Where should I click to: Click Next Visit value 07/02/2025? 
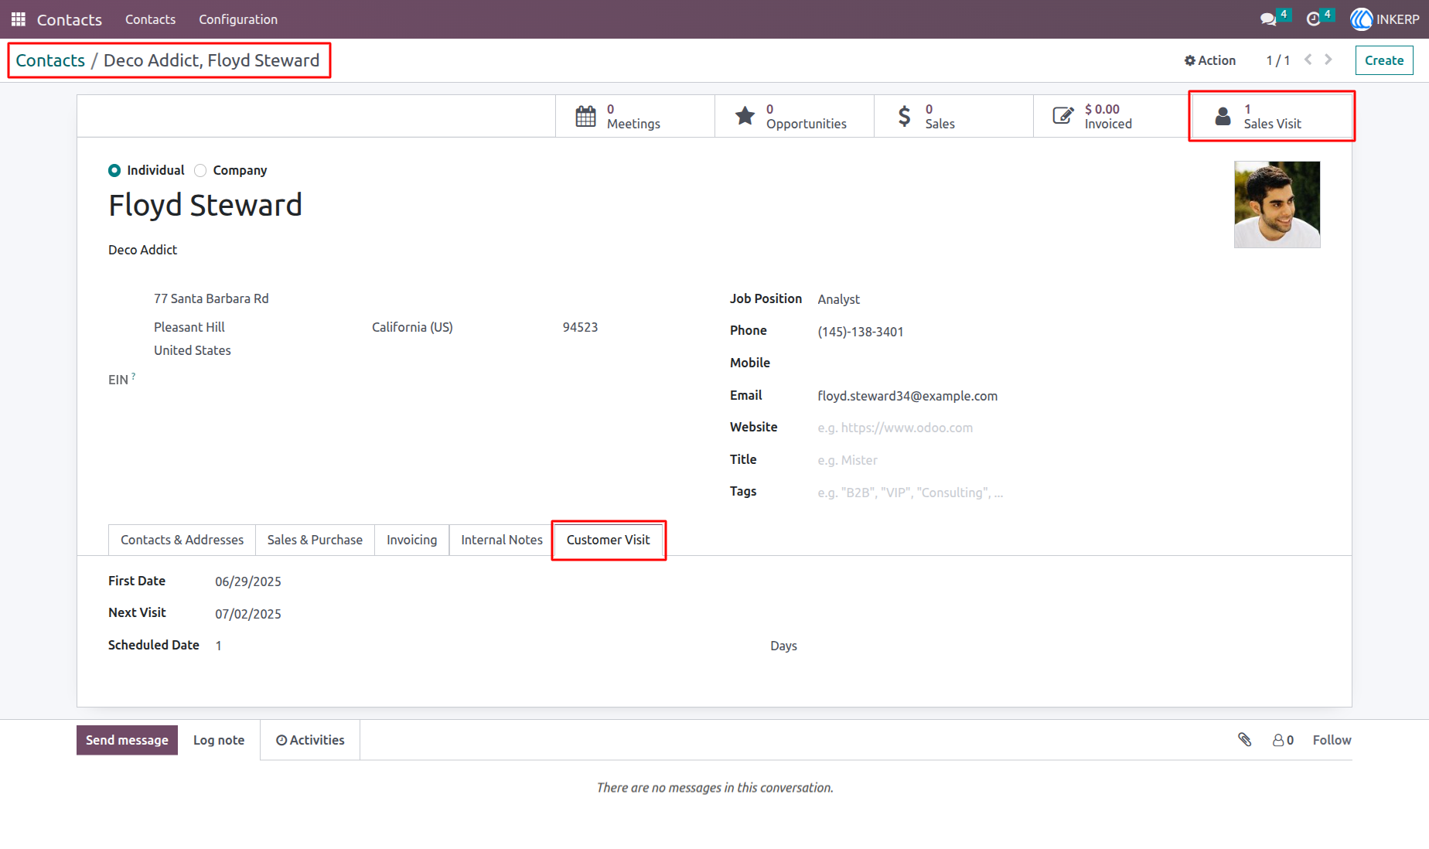pos(248,614)
